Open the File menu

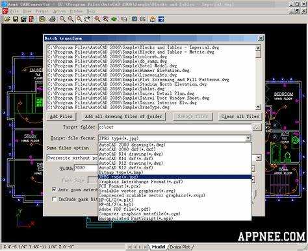(14, 11)
